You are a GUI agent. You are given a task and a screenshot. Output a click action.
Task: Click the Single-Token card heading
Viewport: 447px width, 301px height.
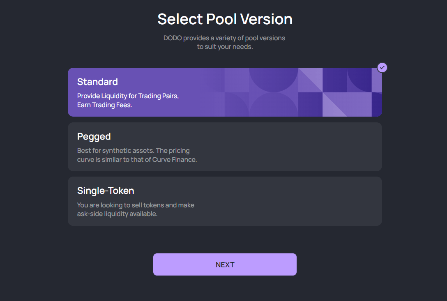click(x=106, y=191)
